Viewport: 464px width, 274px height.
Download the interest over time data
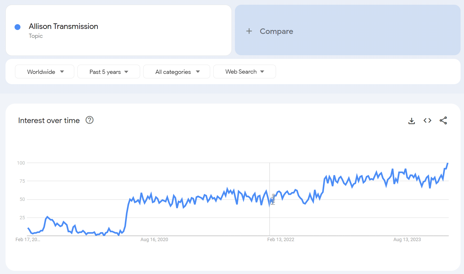click(x=412, y=121)
